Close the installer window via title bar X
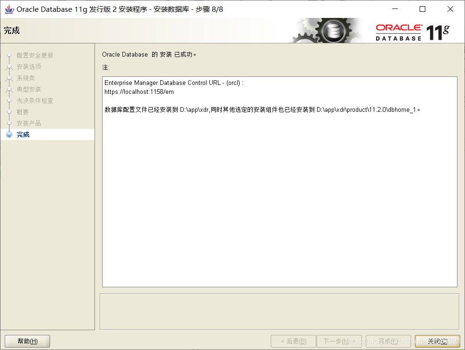The image size is (465, 350). (x=450, y=9)
